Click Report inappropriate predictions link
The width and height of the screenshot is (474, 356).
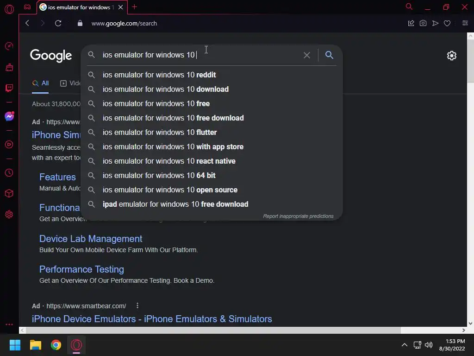298,216
